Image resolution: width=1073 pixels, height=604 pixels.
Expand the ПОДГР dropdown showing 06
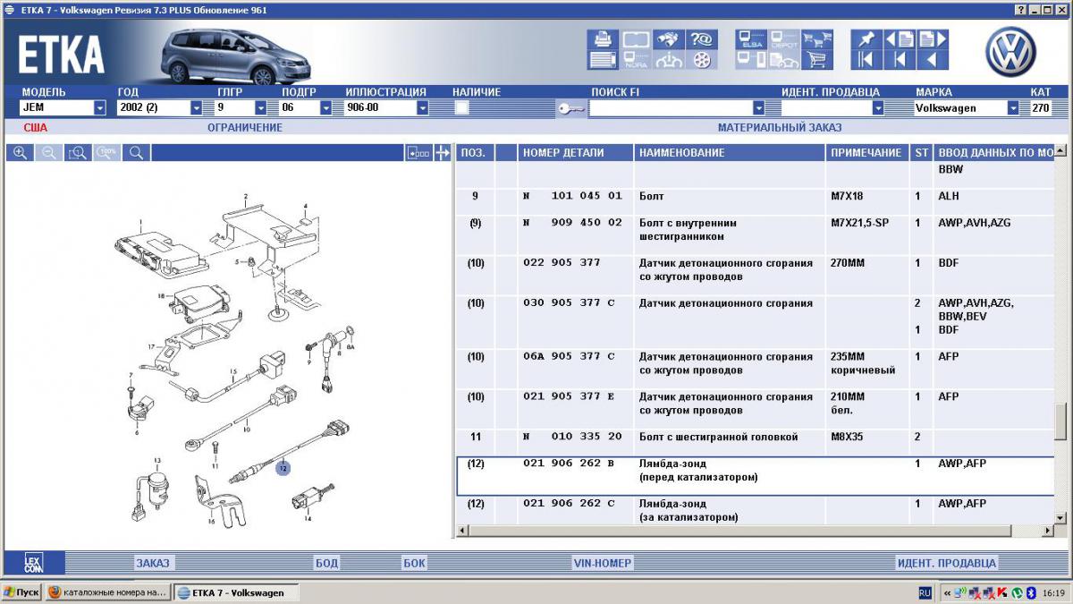325,108
